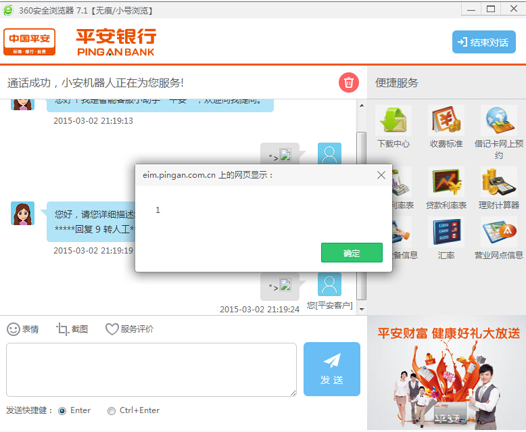Open the 理财计算器 calculator icon

tap(499, 182)
